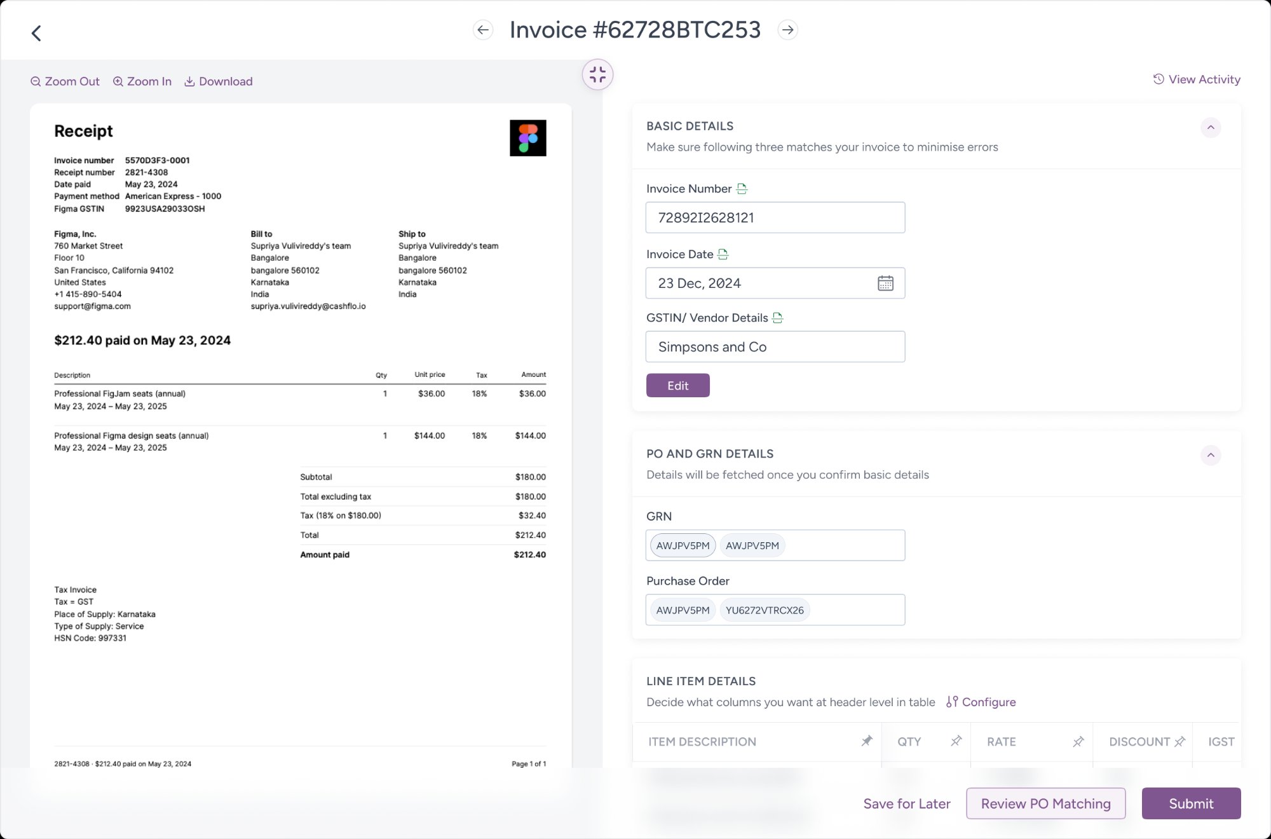Go to next invoice with right arrow

coord(787,30)
